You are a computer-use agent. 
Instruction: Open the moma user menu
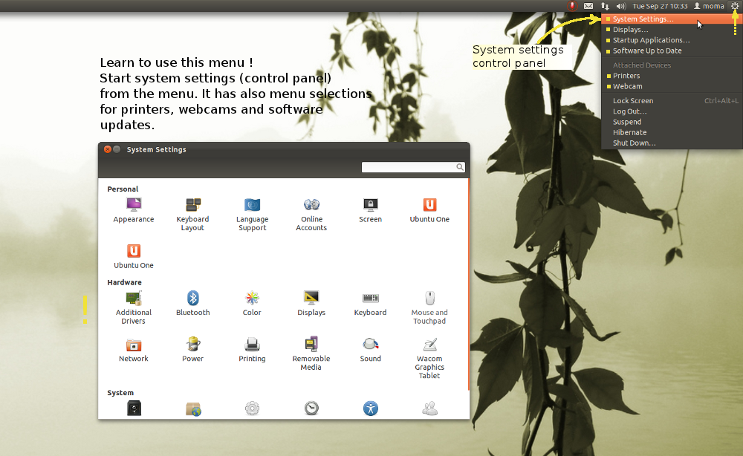pyautogui.click(x=709, y=6)
